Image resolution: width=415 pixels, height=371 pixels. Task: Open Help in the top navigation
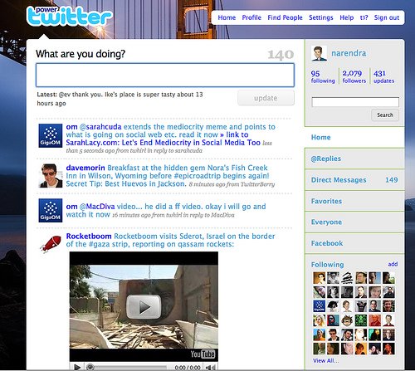click(x=347, y=17)
